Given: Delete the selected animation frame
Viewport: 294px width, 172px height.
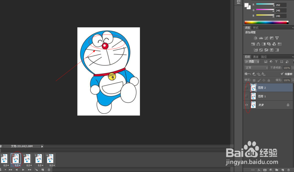Looking at the screenshot, I should [49, 170].
